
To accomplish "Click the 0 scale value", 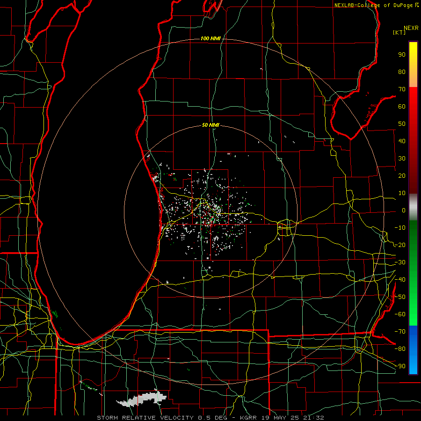I will tap(404, 210).
